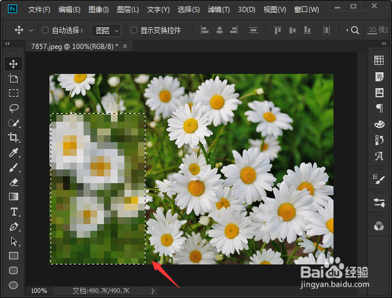The width and height of the screenshot is (392, 298).
Task: Open the 文件(F) menu
Action: [x=39, y=10]
